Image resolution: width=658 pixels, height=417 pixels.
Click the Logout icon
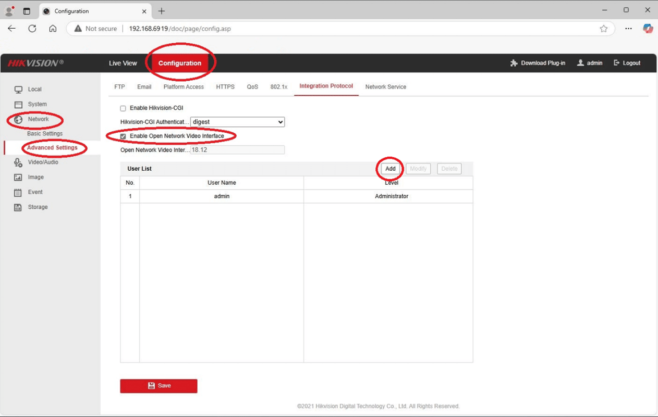tap(617, 63)
